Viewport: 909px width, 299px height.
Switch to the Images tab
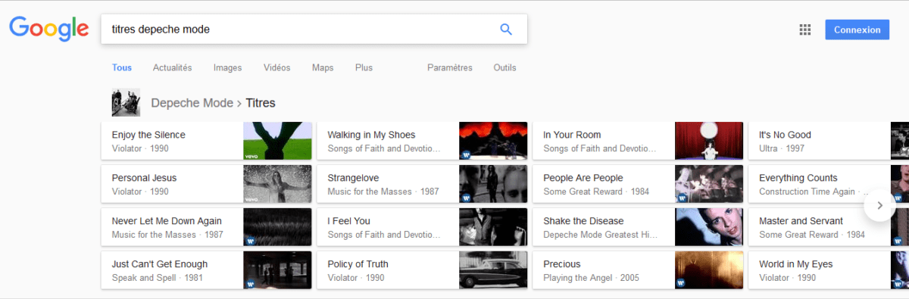click(x=227, y=67)
